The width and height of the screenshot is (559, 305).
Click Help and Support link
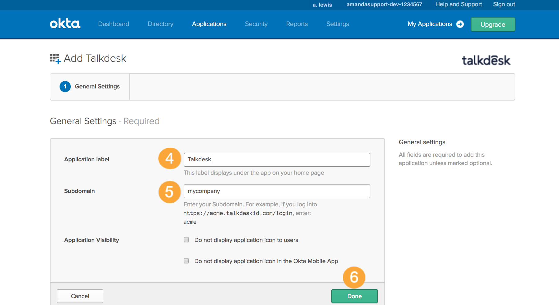[458, 4]
